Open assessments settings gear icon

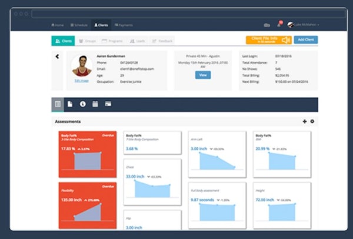[312, 122]
